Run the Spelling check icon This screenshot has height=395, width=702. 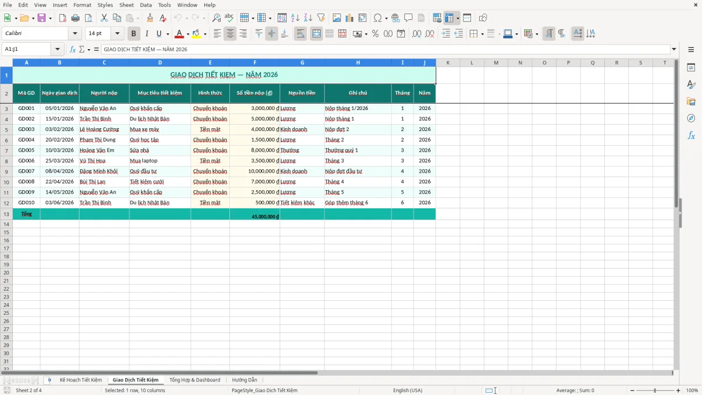229,18
